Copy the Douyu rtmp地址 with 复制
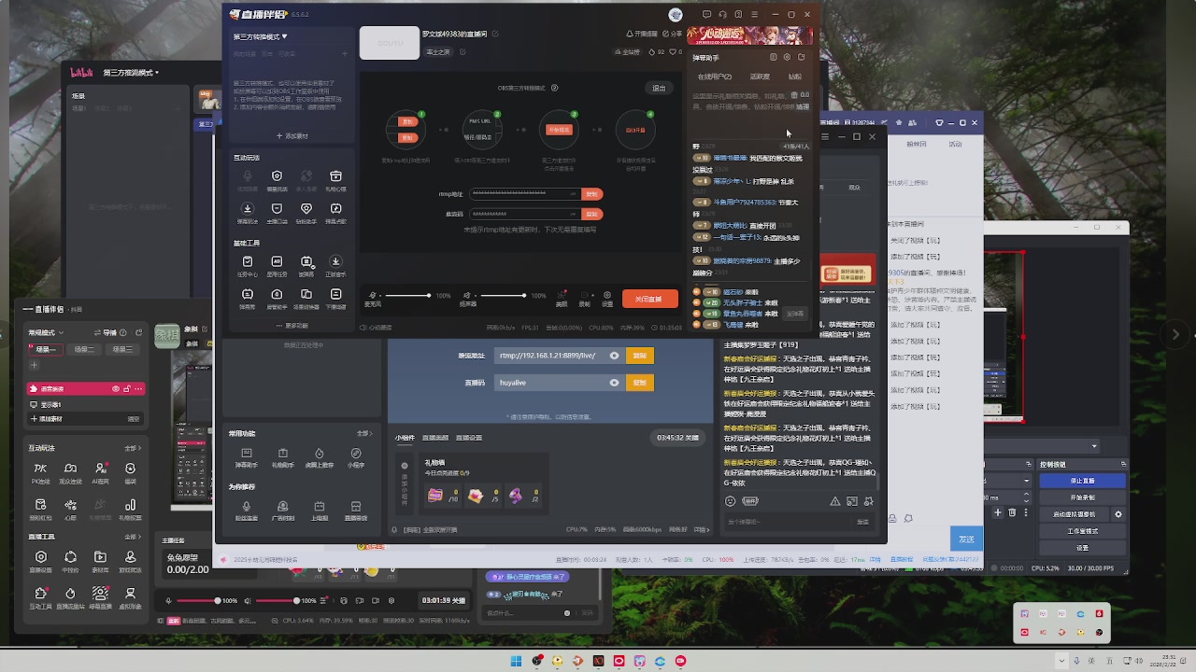 (x=591, y=194)
